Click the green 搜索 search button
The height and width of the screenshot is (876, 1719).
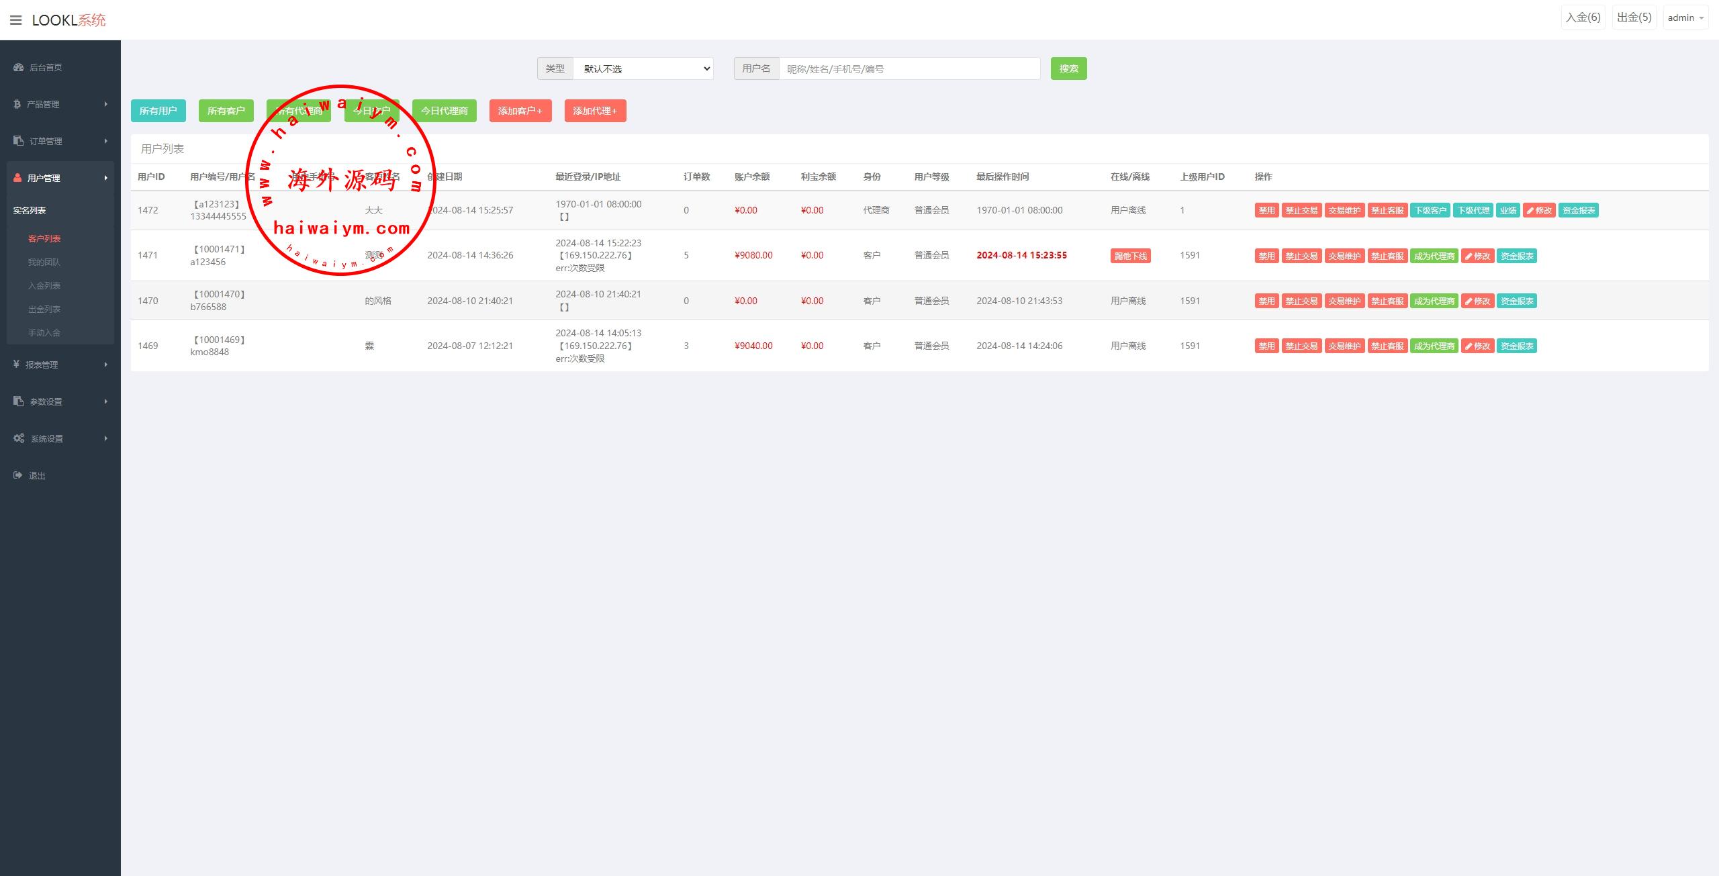[x=1068, y=68]
